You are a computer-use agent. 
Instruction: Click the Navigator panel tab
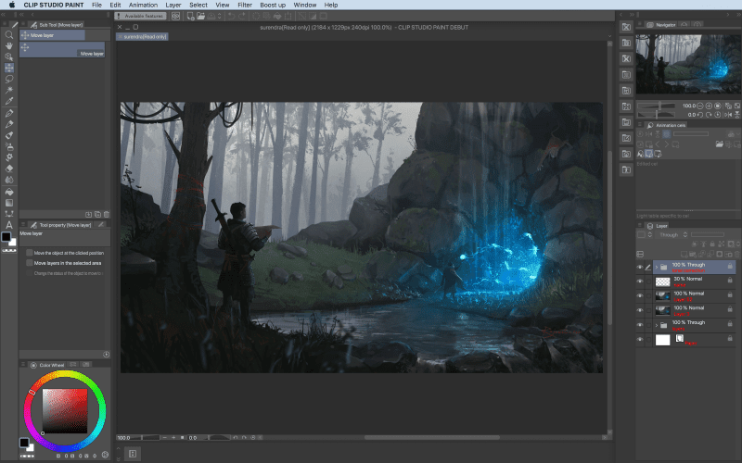(661, 25)
